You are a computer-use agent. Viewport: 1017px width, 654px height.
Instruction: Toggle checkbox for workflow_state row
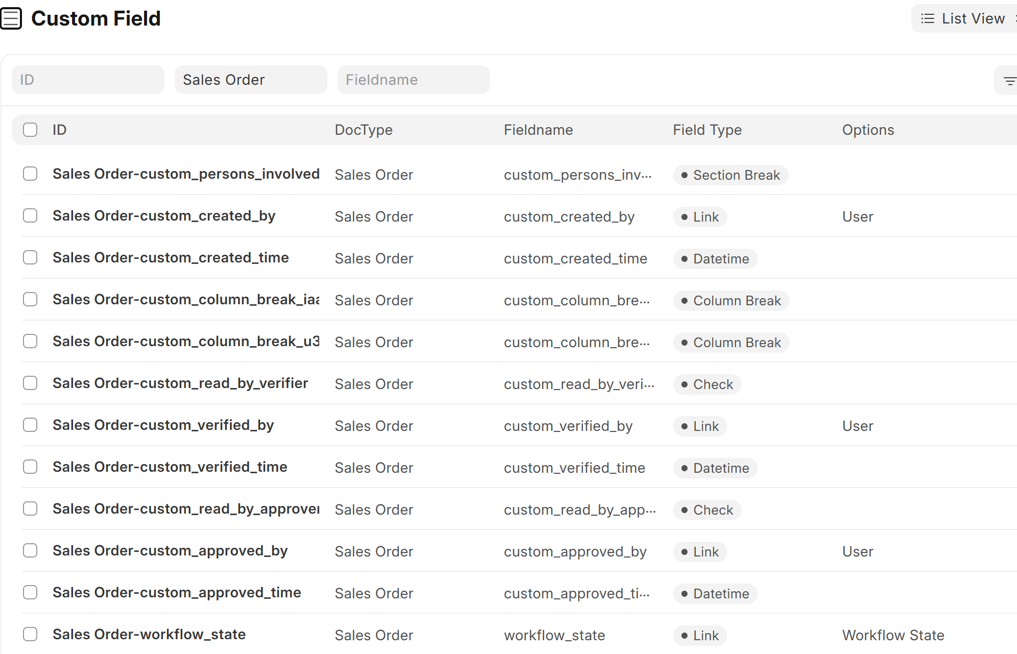30,635
